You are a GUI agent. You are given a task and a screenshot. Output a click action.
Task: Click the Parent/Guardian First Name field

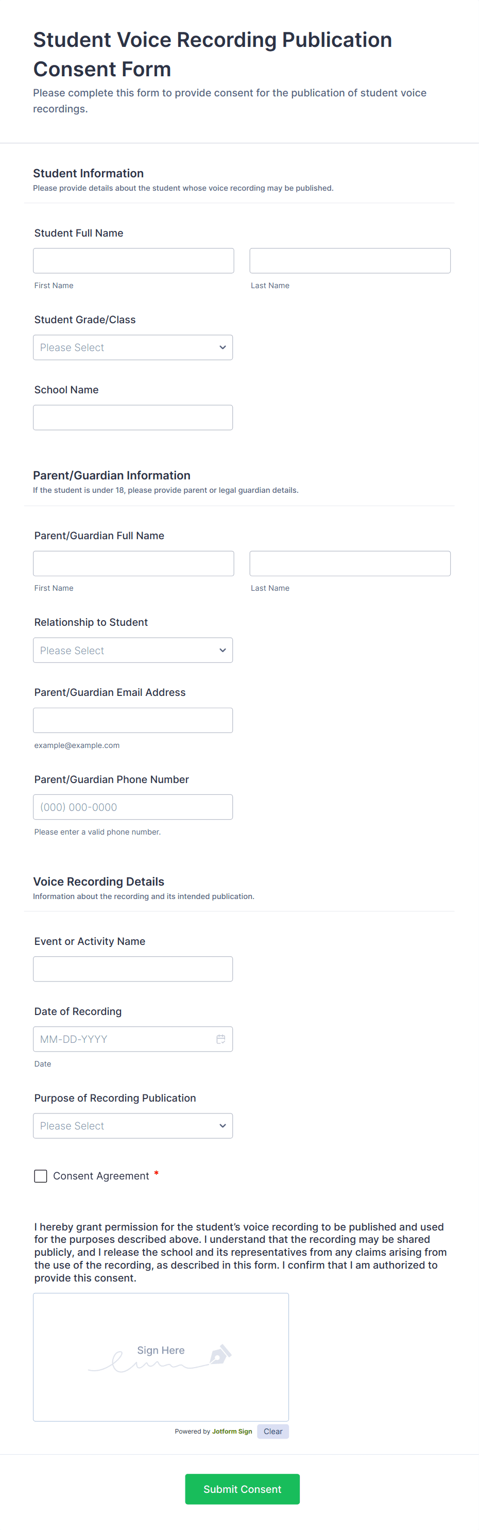pos(133,563)
